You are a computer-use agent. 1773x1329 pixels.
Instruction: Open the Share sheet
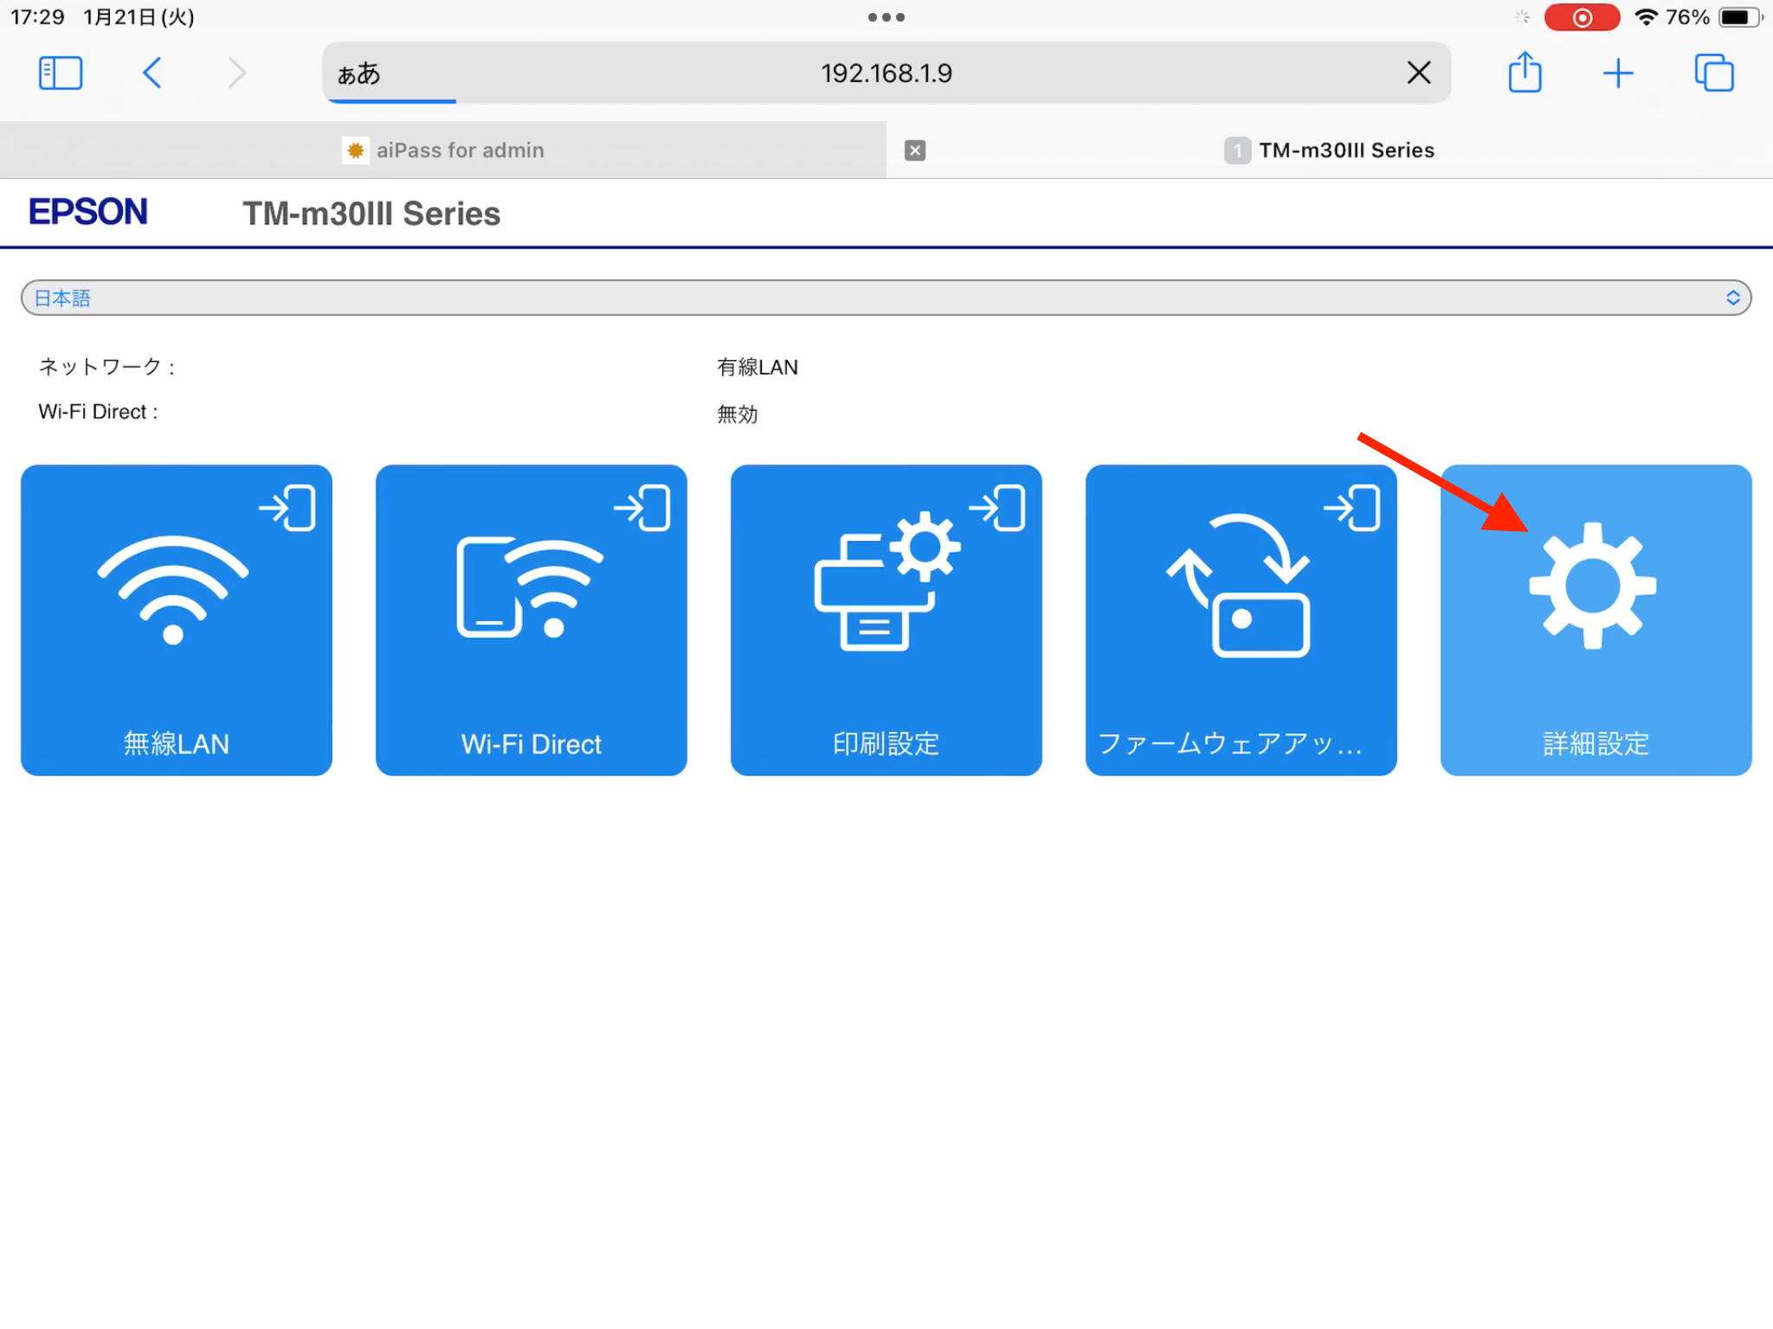pos(1525,72)
